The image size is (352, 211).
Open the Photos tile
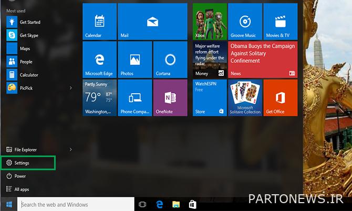pos(134,60)
